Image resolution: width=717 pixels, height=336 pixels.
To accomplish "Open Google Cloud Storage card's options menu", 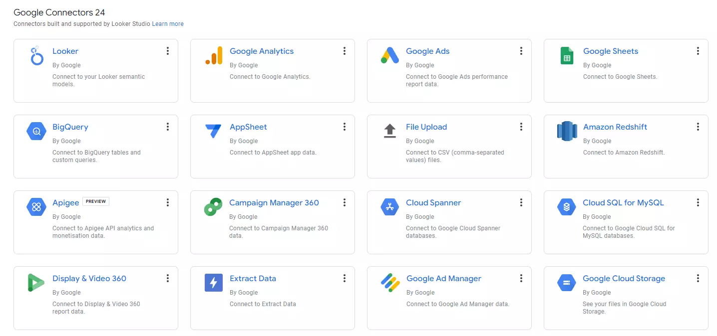I will 698,278.
